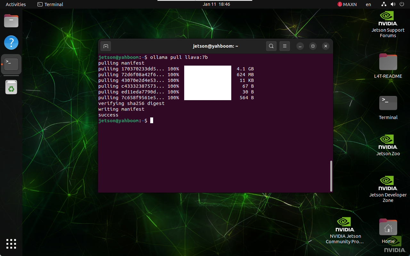Screen dimensions: 410x256
Task: Click the volume speaker icon
Action: coord(393,4)
